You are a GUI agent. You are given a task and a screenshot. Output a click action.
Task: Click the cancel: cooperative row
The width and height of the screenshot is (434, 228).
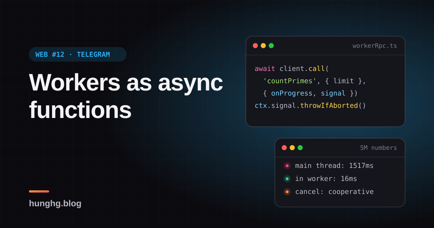(328, 192)
